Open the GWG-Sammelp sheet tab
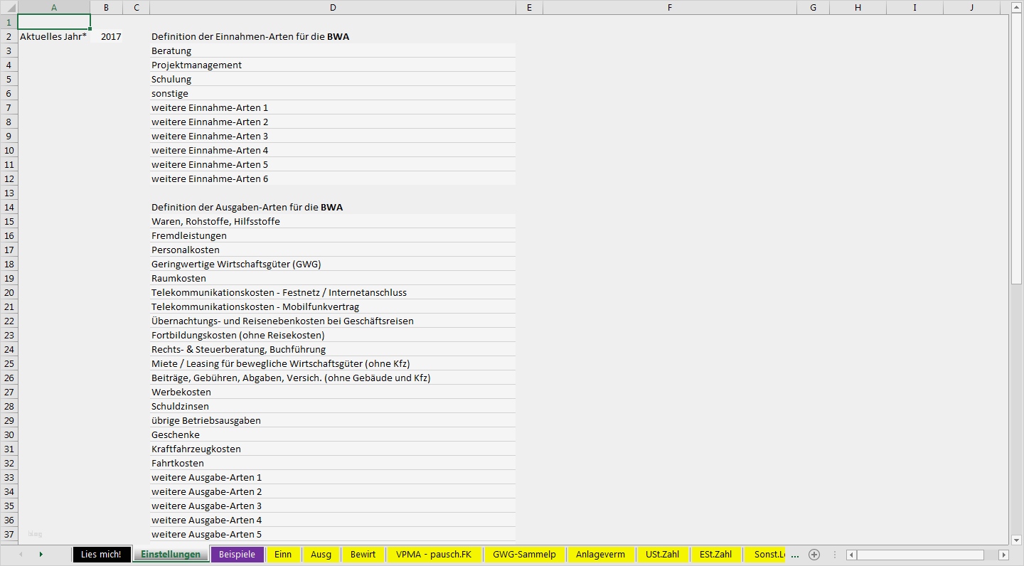 point(524,555)
